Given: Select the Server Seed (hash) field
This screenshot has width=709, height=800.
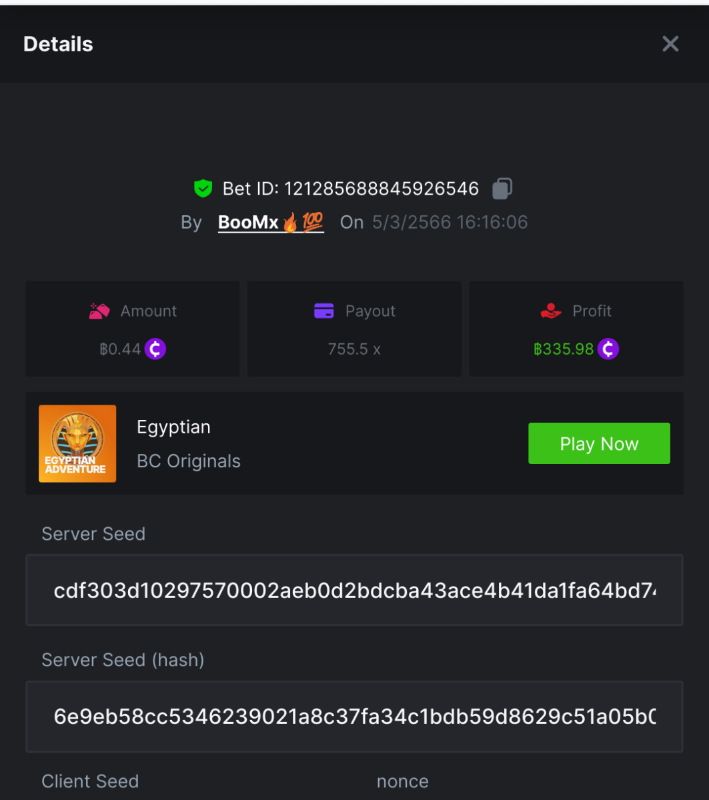Looking at the screenshot, I should (x=354, y=717).
